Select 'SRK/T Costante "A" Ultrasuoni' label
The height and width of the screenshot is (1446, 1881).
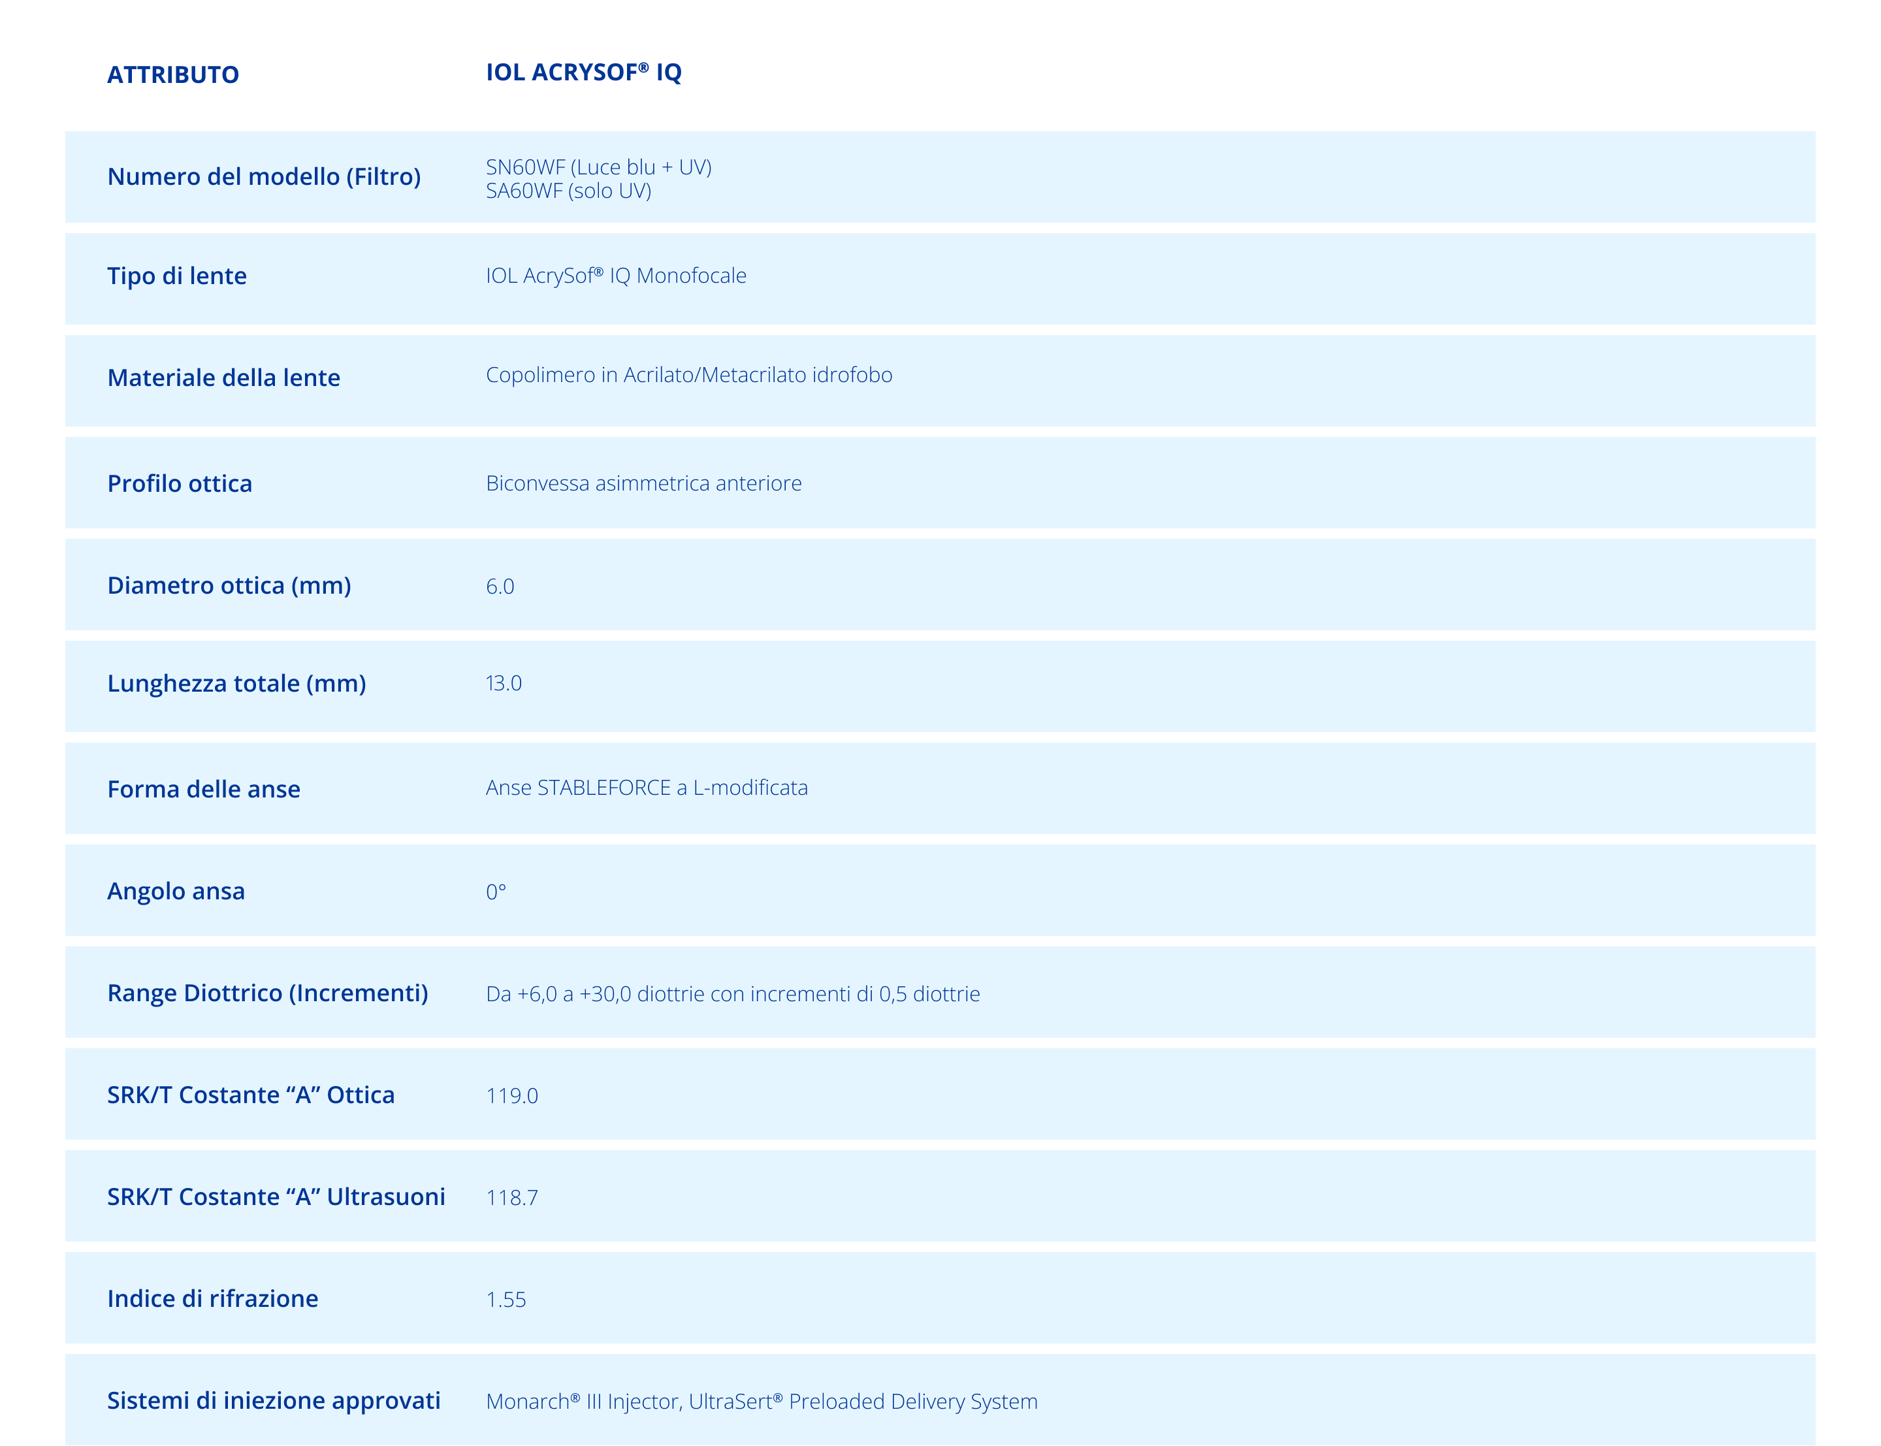(276, 1197)
